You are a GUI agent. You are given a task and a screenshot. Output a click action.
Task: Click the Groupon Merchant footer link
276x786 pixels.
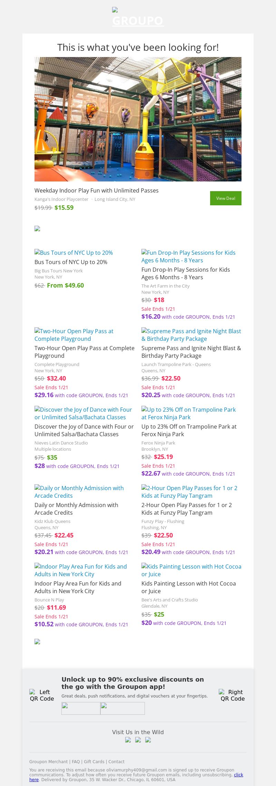tap(48, 761)
